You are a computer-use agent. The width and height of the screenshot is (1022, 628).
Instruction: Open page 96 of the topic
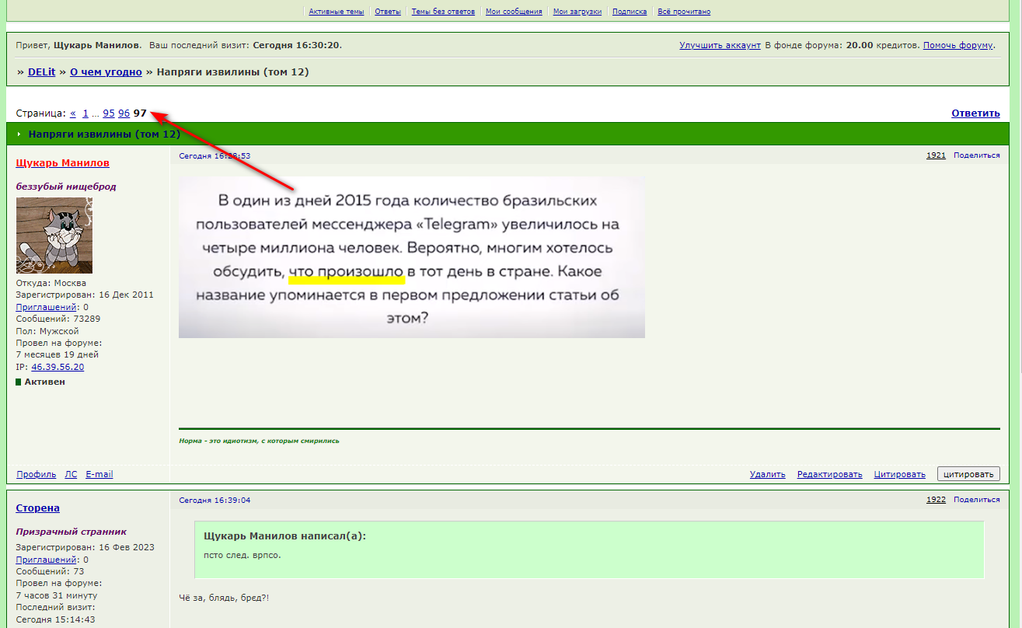point(124,113)
